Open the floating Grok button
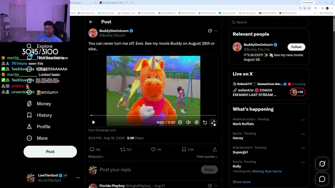Screen dimensions: 335x188 [x=322, y=164]
